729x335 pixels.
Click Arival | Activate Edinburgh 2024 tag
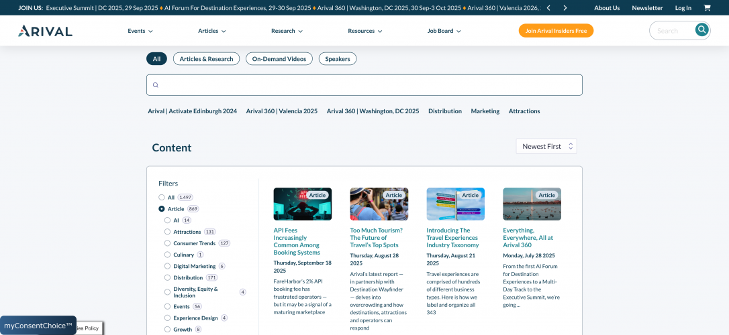pyautogui.click(x=193, y=111)
